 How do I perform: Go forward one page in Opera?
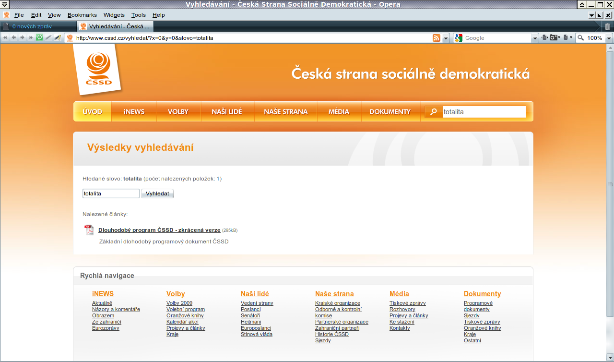22,37
